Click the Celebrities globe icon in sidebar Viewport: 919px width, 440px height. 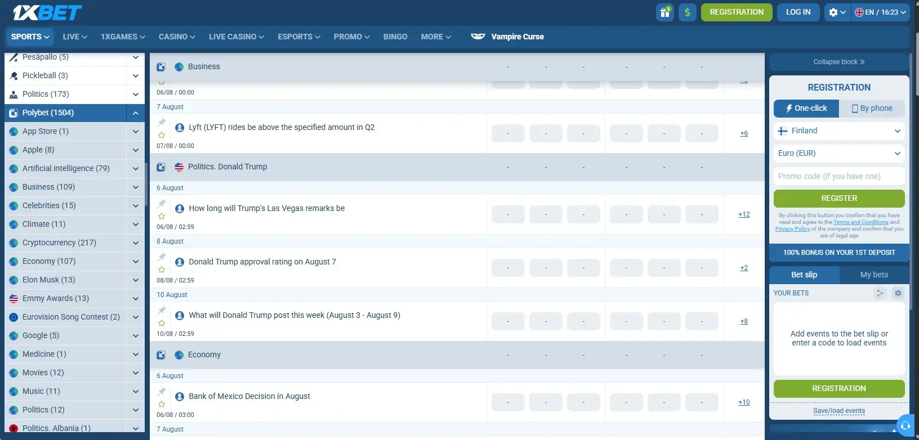pos(14,206)
